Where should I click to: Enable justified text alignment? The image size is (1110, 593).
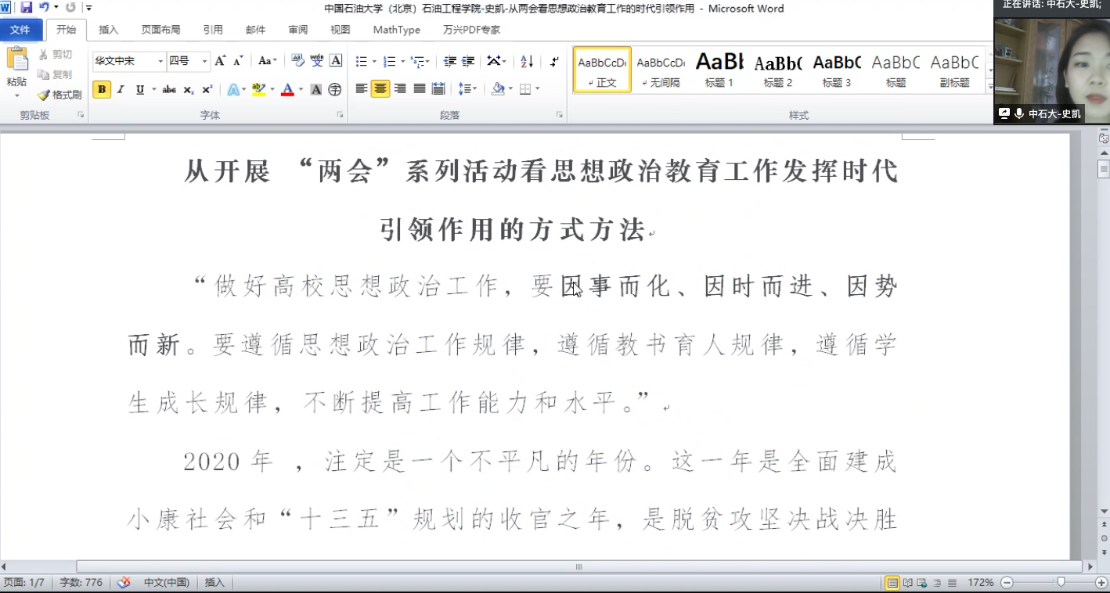419,88
